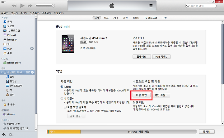Click the 32GB capacity badge
The image size is (224, 138).
[x=84, y=42]
